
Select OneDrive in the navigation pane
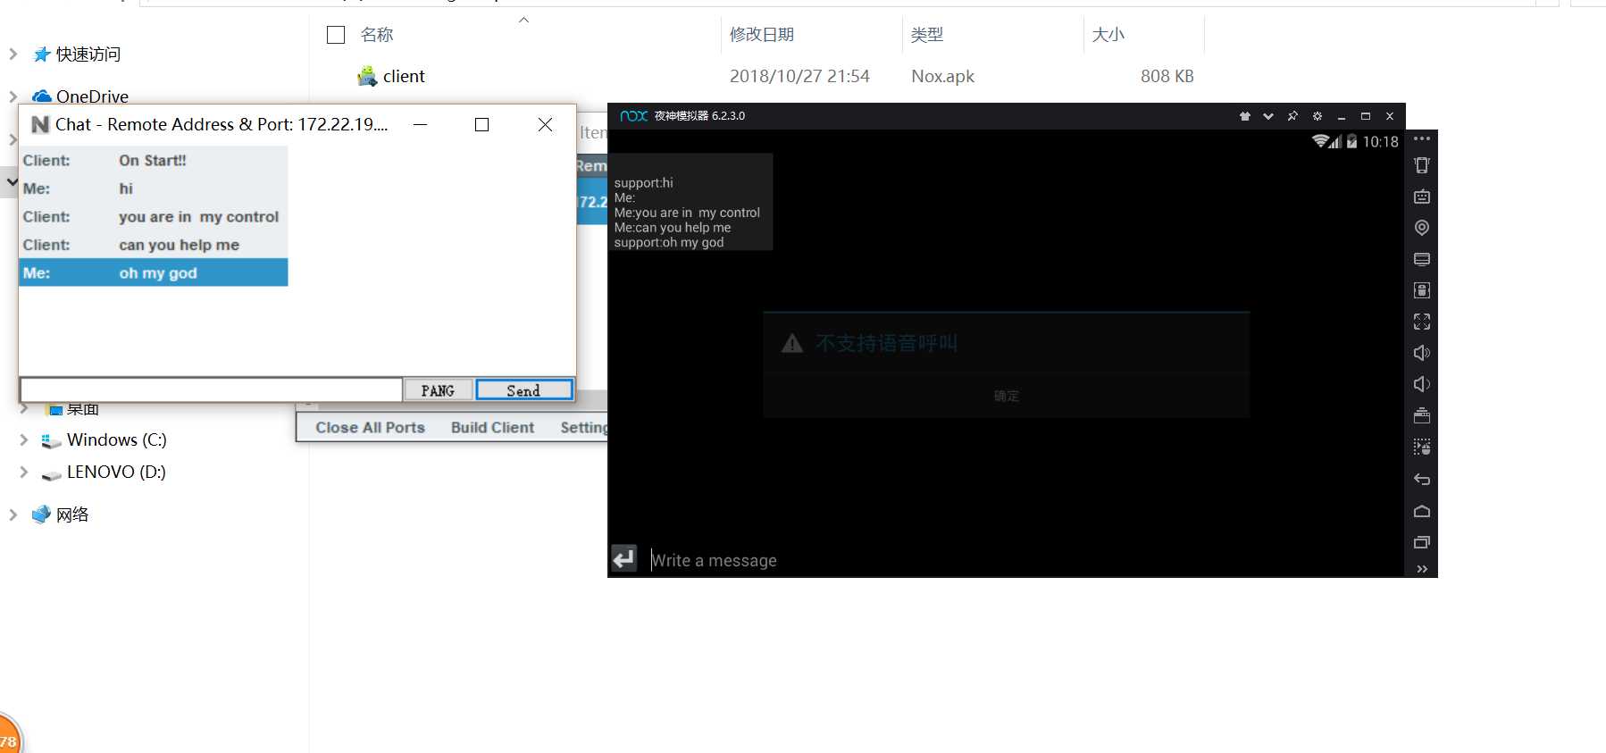point(92,96)
